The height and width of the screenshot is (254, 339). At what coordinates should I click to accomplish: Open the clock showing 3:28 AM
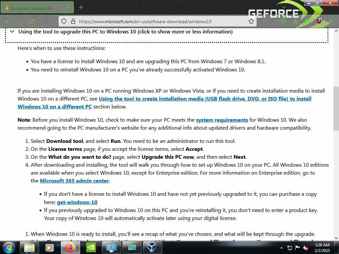coord(322,248)
